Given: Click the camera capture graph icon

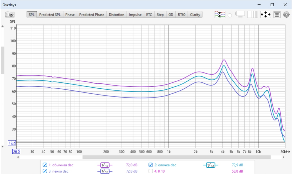Looking at the screenshot, I should [10, 15].
